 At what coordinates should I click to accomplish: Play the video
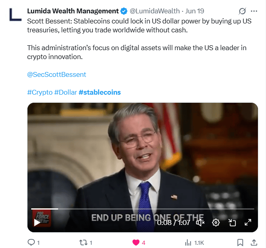[x=37, y=223]
